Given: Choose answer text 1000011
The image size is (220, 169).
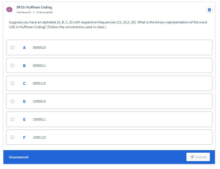Looking at the screenshot, I should tap(39, 119).
